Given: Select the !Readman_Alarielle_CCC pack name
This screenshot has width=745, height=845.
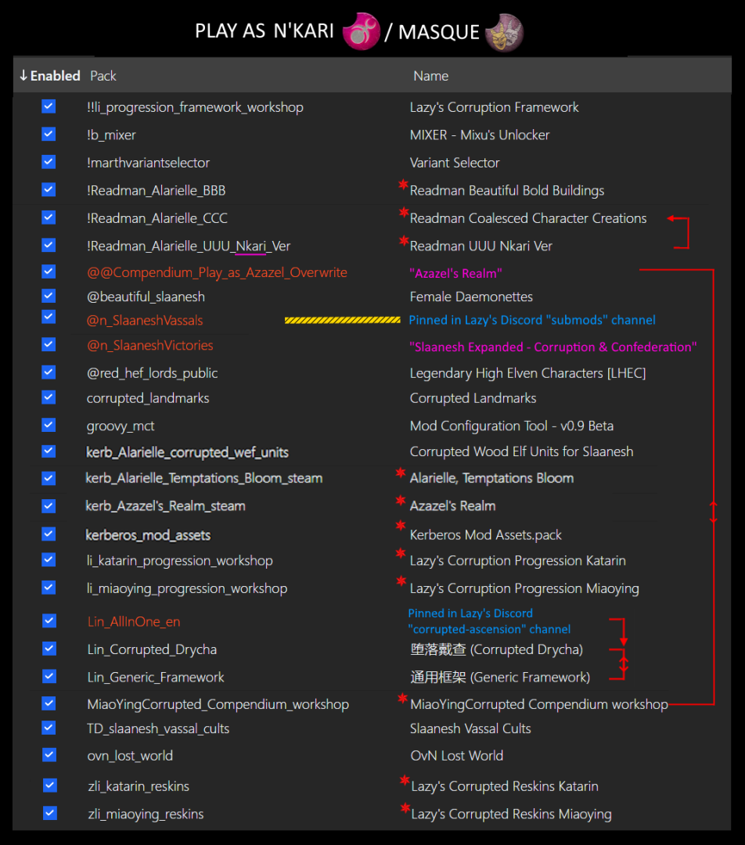Looking at the screenshot, I should [157, 218].
